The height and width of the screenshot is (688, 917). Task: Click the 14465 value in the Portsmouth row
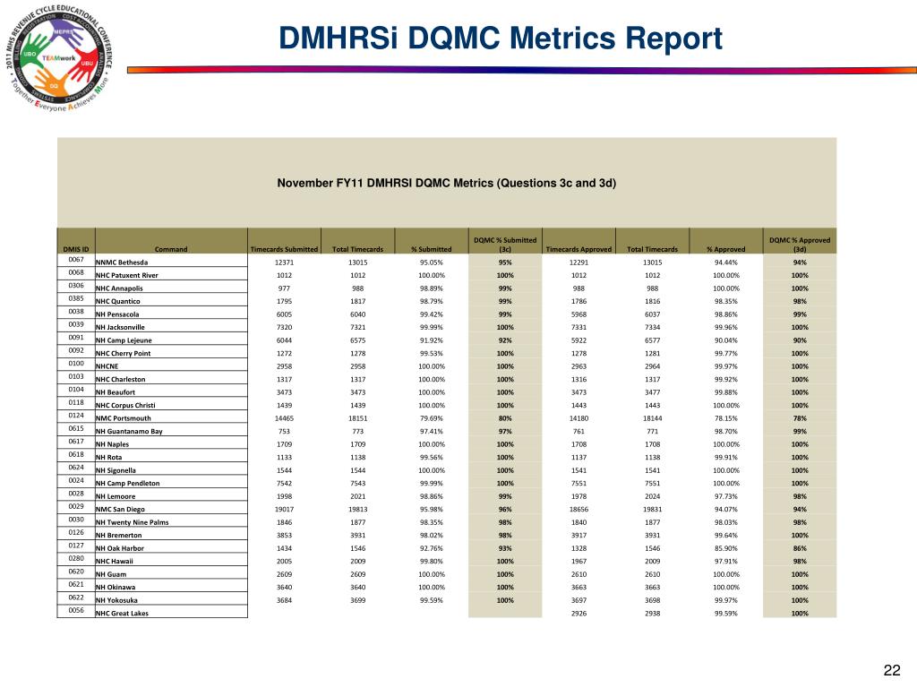(284, 418)
